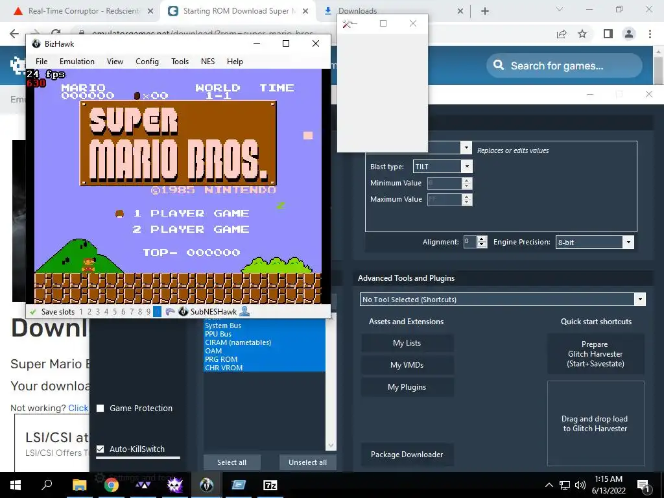Open the notification center icon
Viewport: 664px width, 498px height.
[643, 485]
